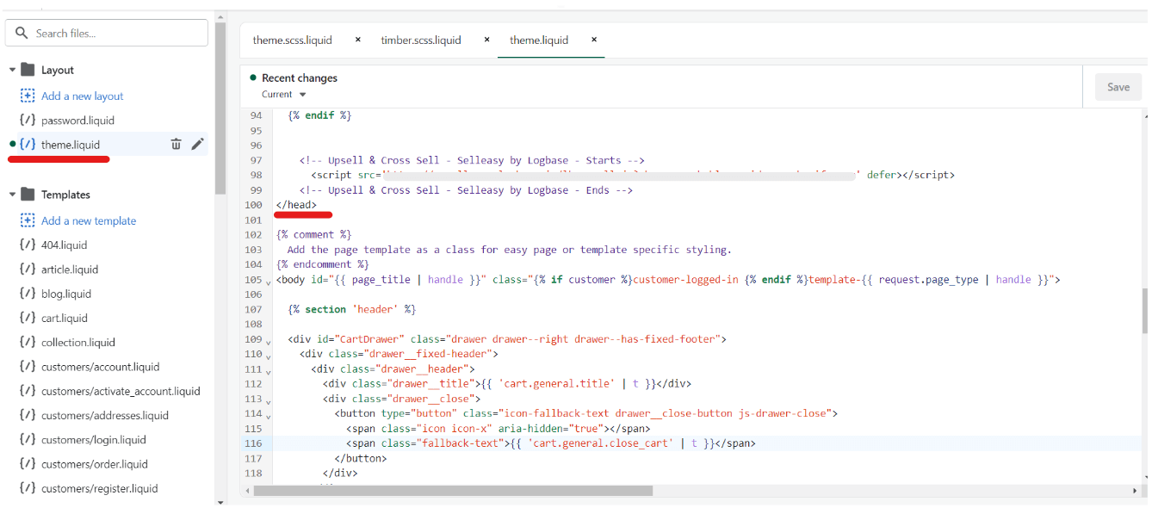Select the theme.liquid editor tab

pos(539,40)
